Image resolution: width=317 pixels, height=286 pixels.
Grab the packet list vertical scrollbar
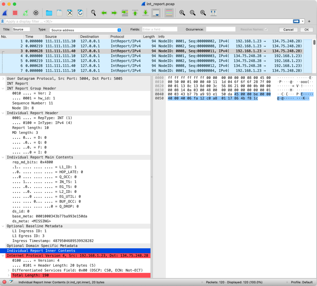coord(314,42)
